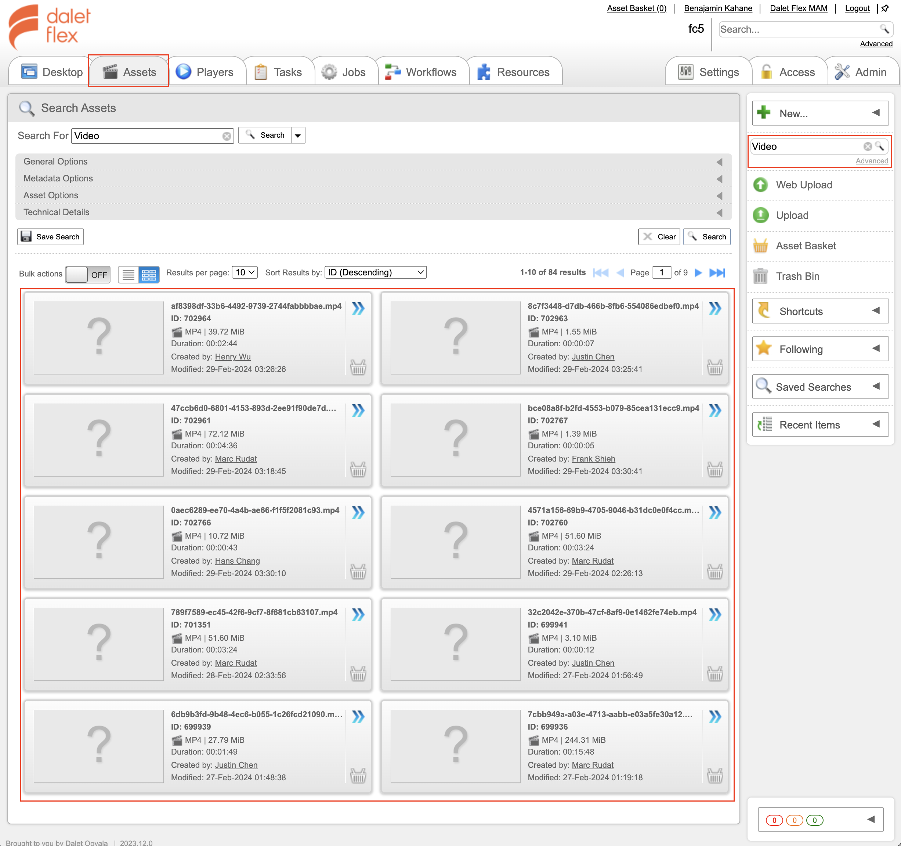This screenshot has height=846, width=901.
Task: Click Search button next to Clear
Action: click(706, 237)
